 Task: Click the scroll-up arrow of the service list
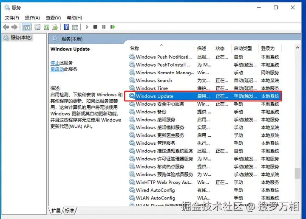click(297, 48)
